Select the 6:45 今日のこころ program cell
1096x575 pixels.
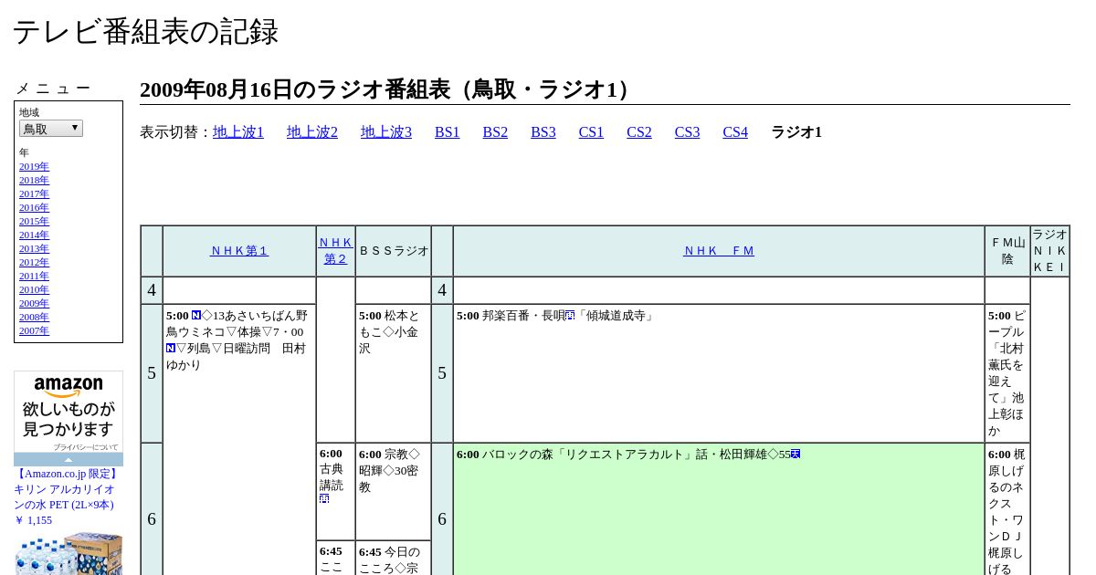click(393, 559)
